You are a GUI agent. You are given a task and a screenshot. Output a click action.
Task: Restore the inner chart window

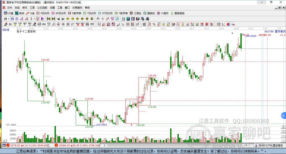coord(280,8)
